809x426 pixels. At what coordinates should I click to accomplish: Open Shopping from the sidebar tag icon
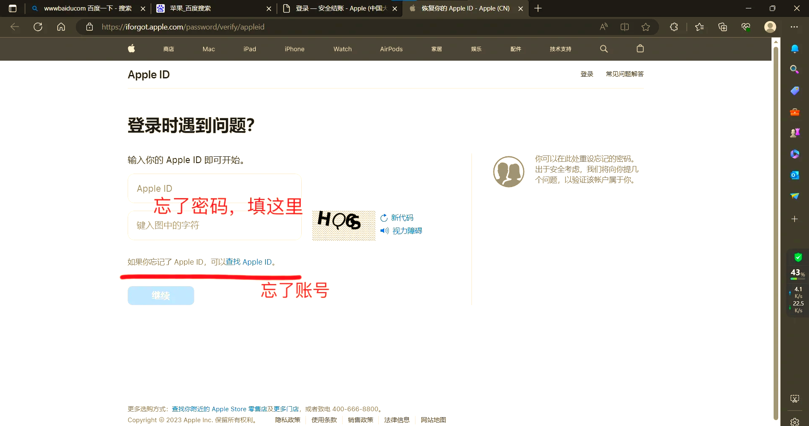tap(795, 91)
